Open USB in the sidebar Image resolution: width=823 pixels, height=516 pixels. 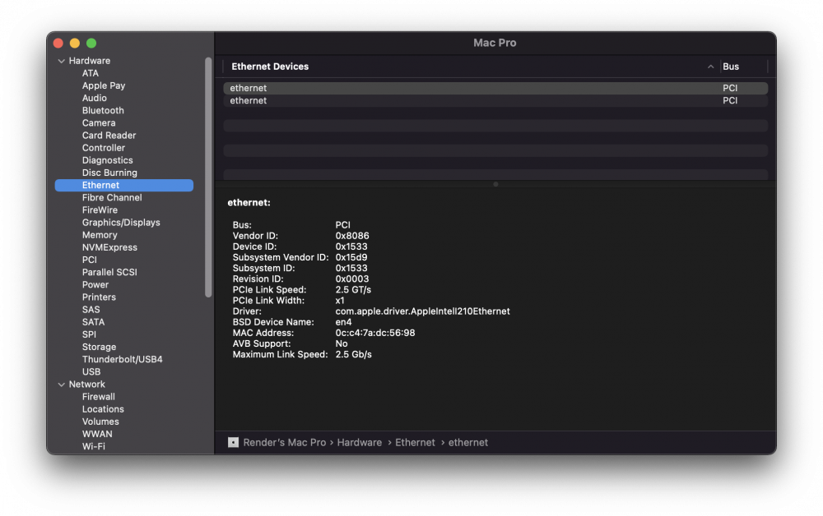(x=91, y=372)
